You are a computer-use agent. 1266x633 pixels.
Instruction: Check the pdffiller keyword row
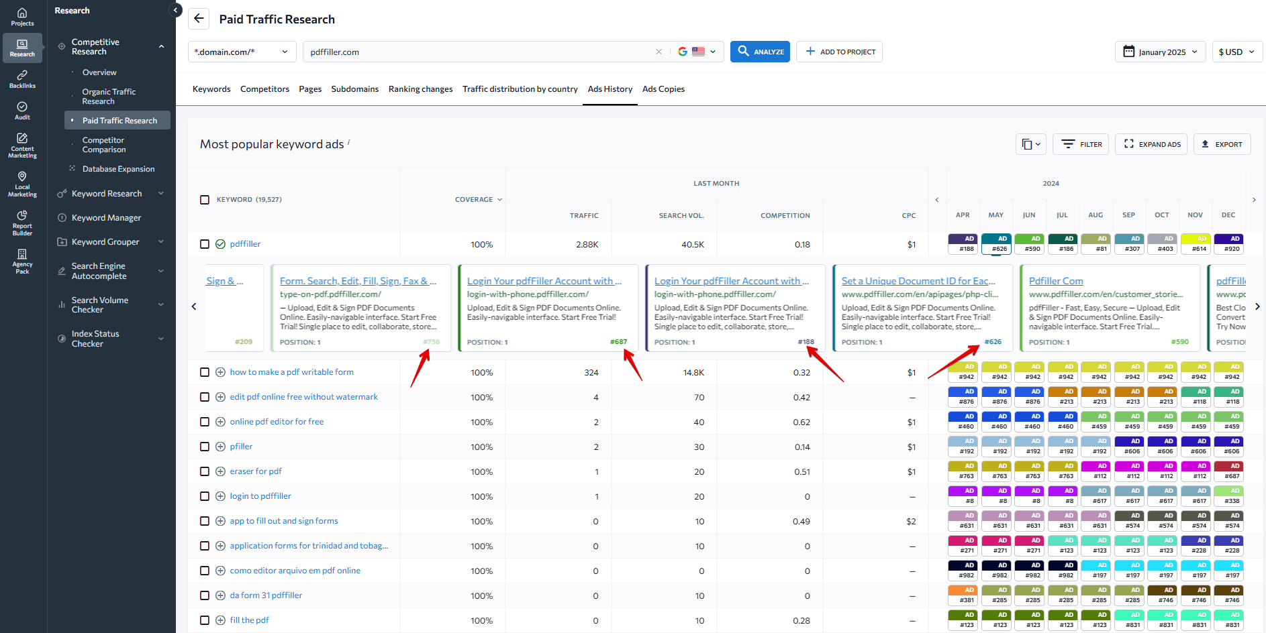coord(205,244)
